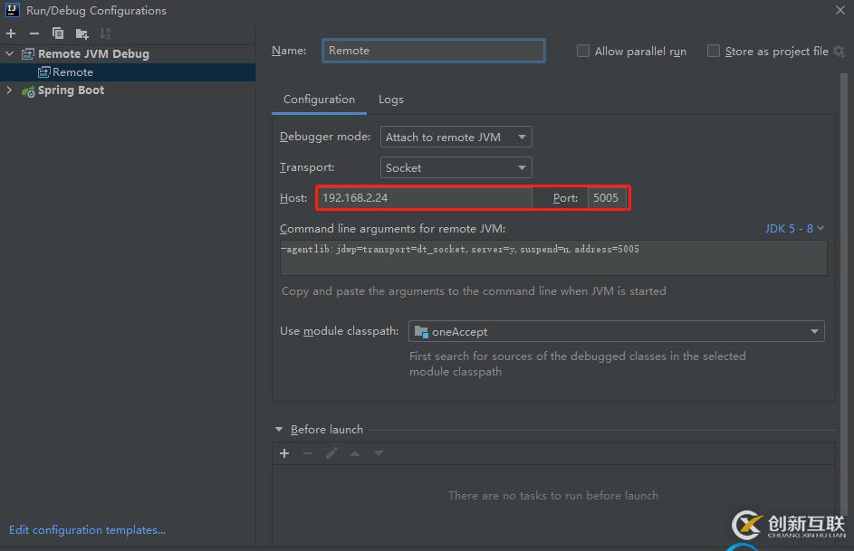Click Edit configuration templates link

pos(87,530)
